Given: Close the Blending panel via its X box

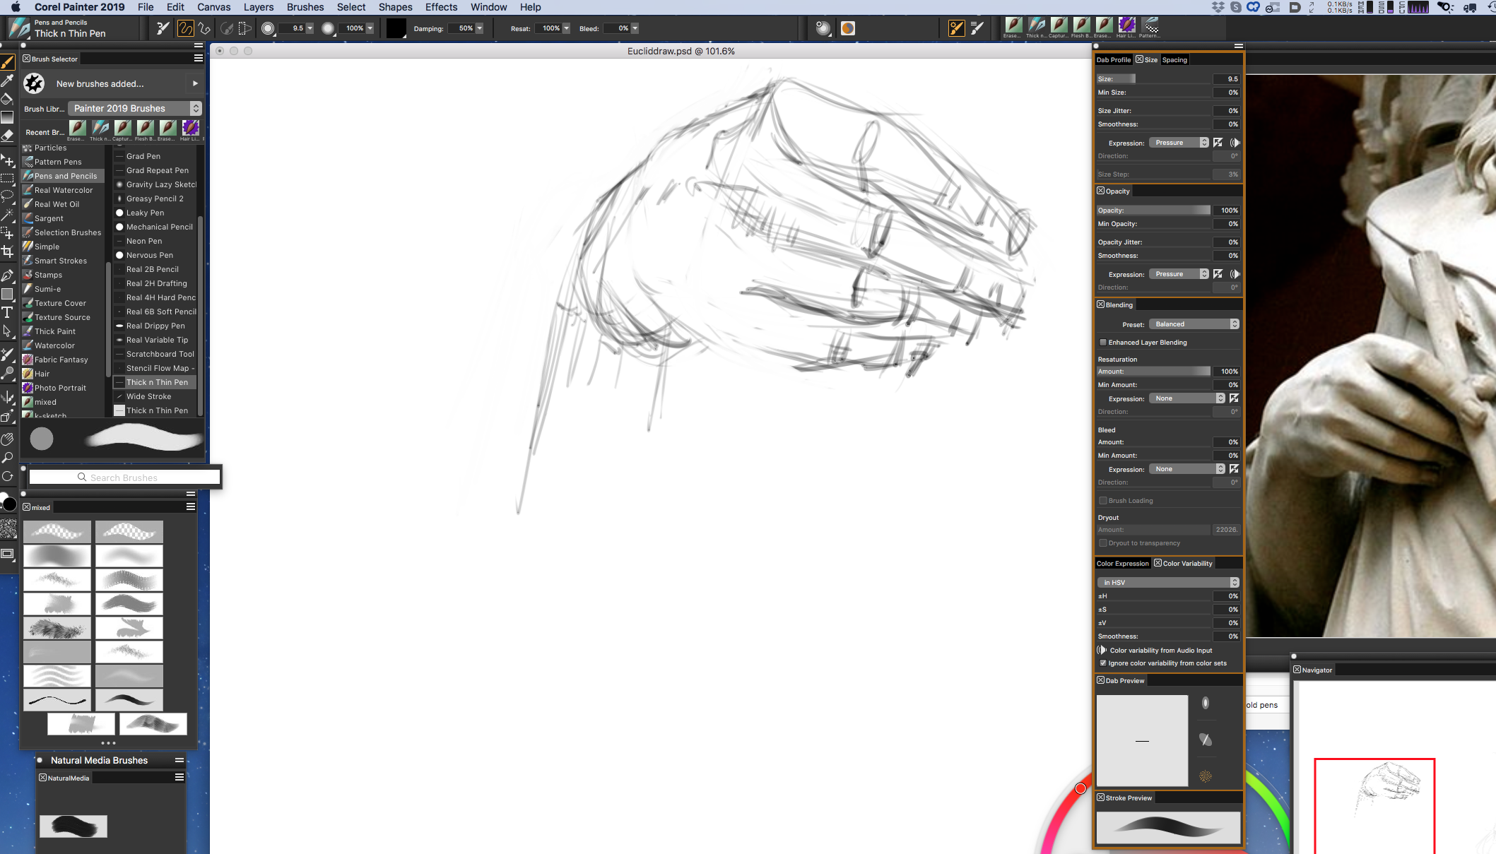Looking at the screenshot, I should tap(1101, 304).
